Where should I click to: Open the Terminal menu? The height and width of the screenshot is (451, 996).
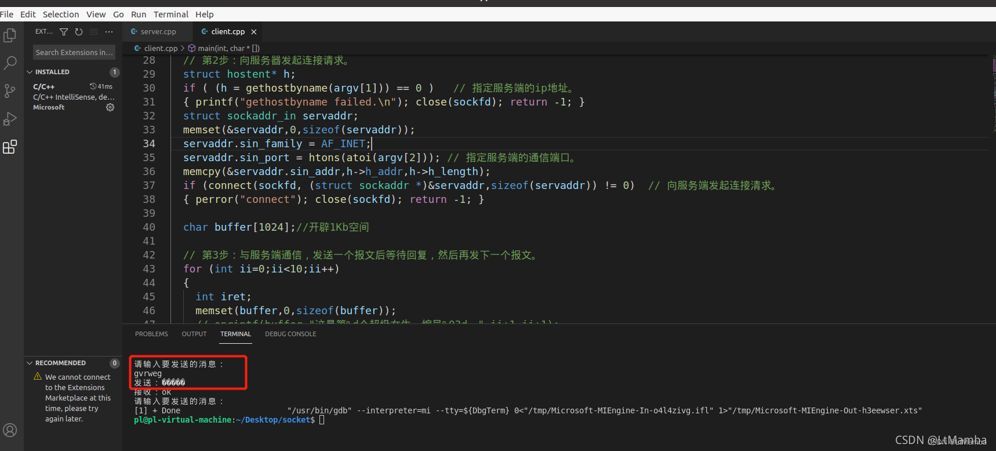coord(171,14)
